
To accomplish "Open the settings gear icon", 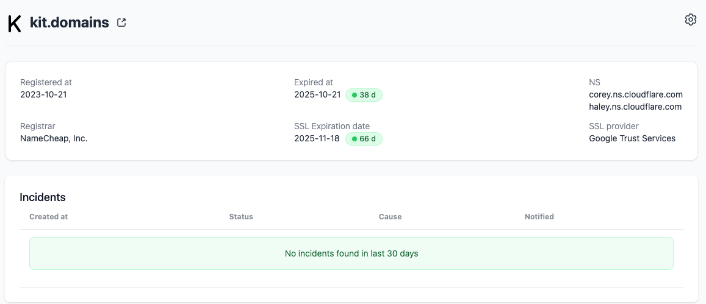I will [690, 19].
